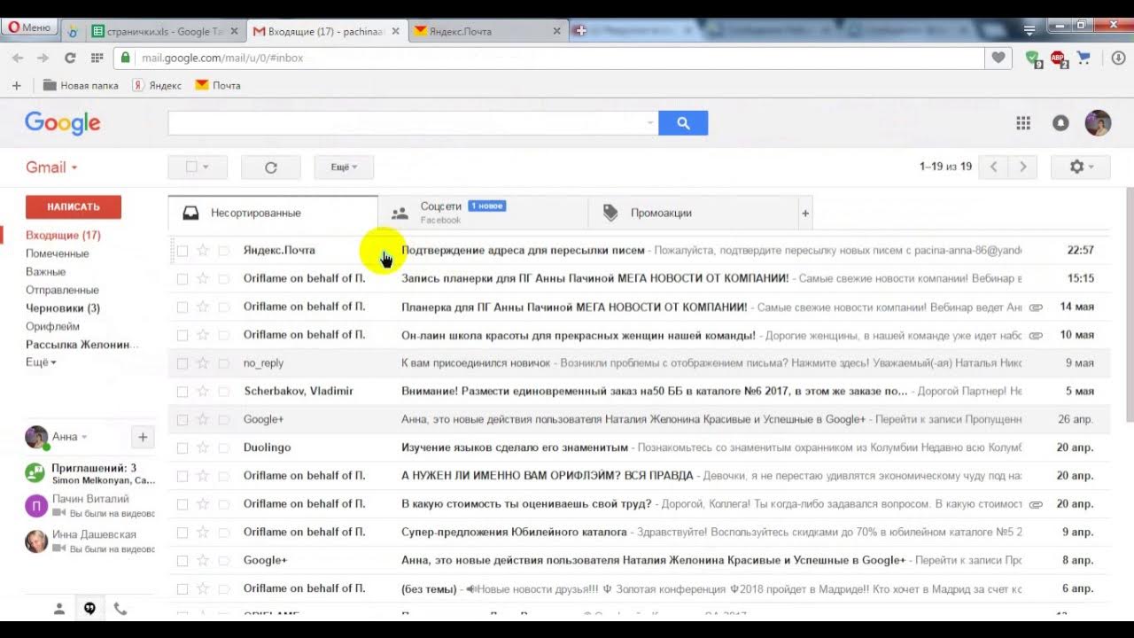The image size is (1134, 638).
Task: Open Hangouts conversations tab icon
Action: pos(89,609)
